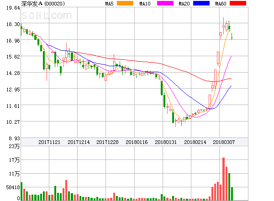The width and height of the screenshot is (274, 201).
Task: Click the 19.64 price axis label
Action: (x=13, y=8)
